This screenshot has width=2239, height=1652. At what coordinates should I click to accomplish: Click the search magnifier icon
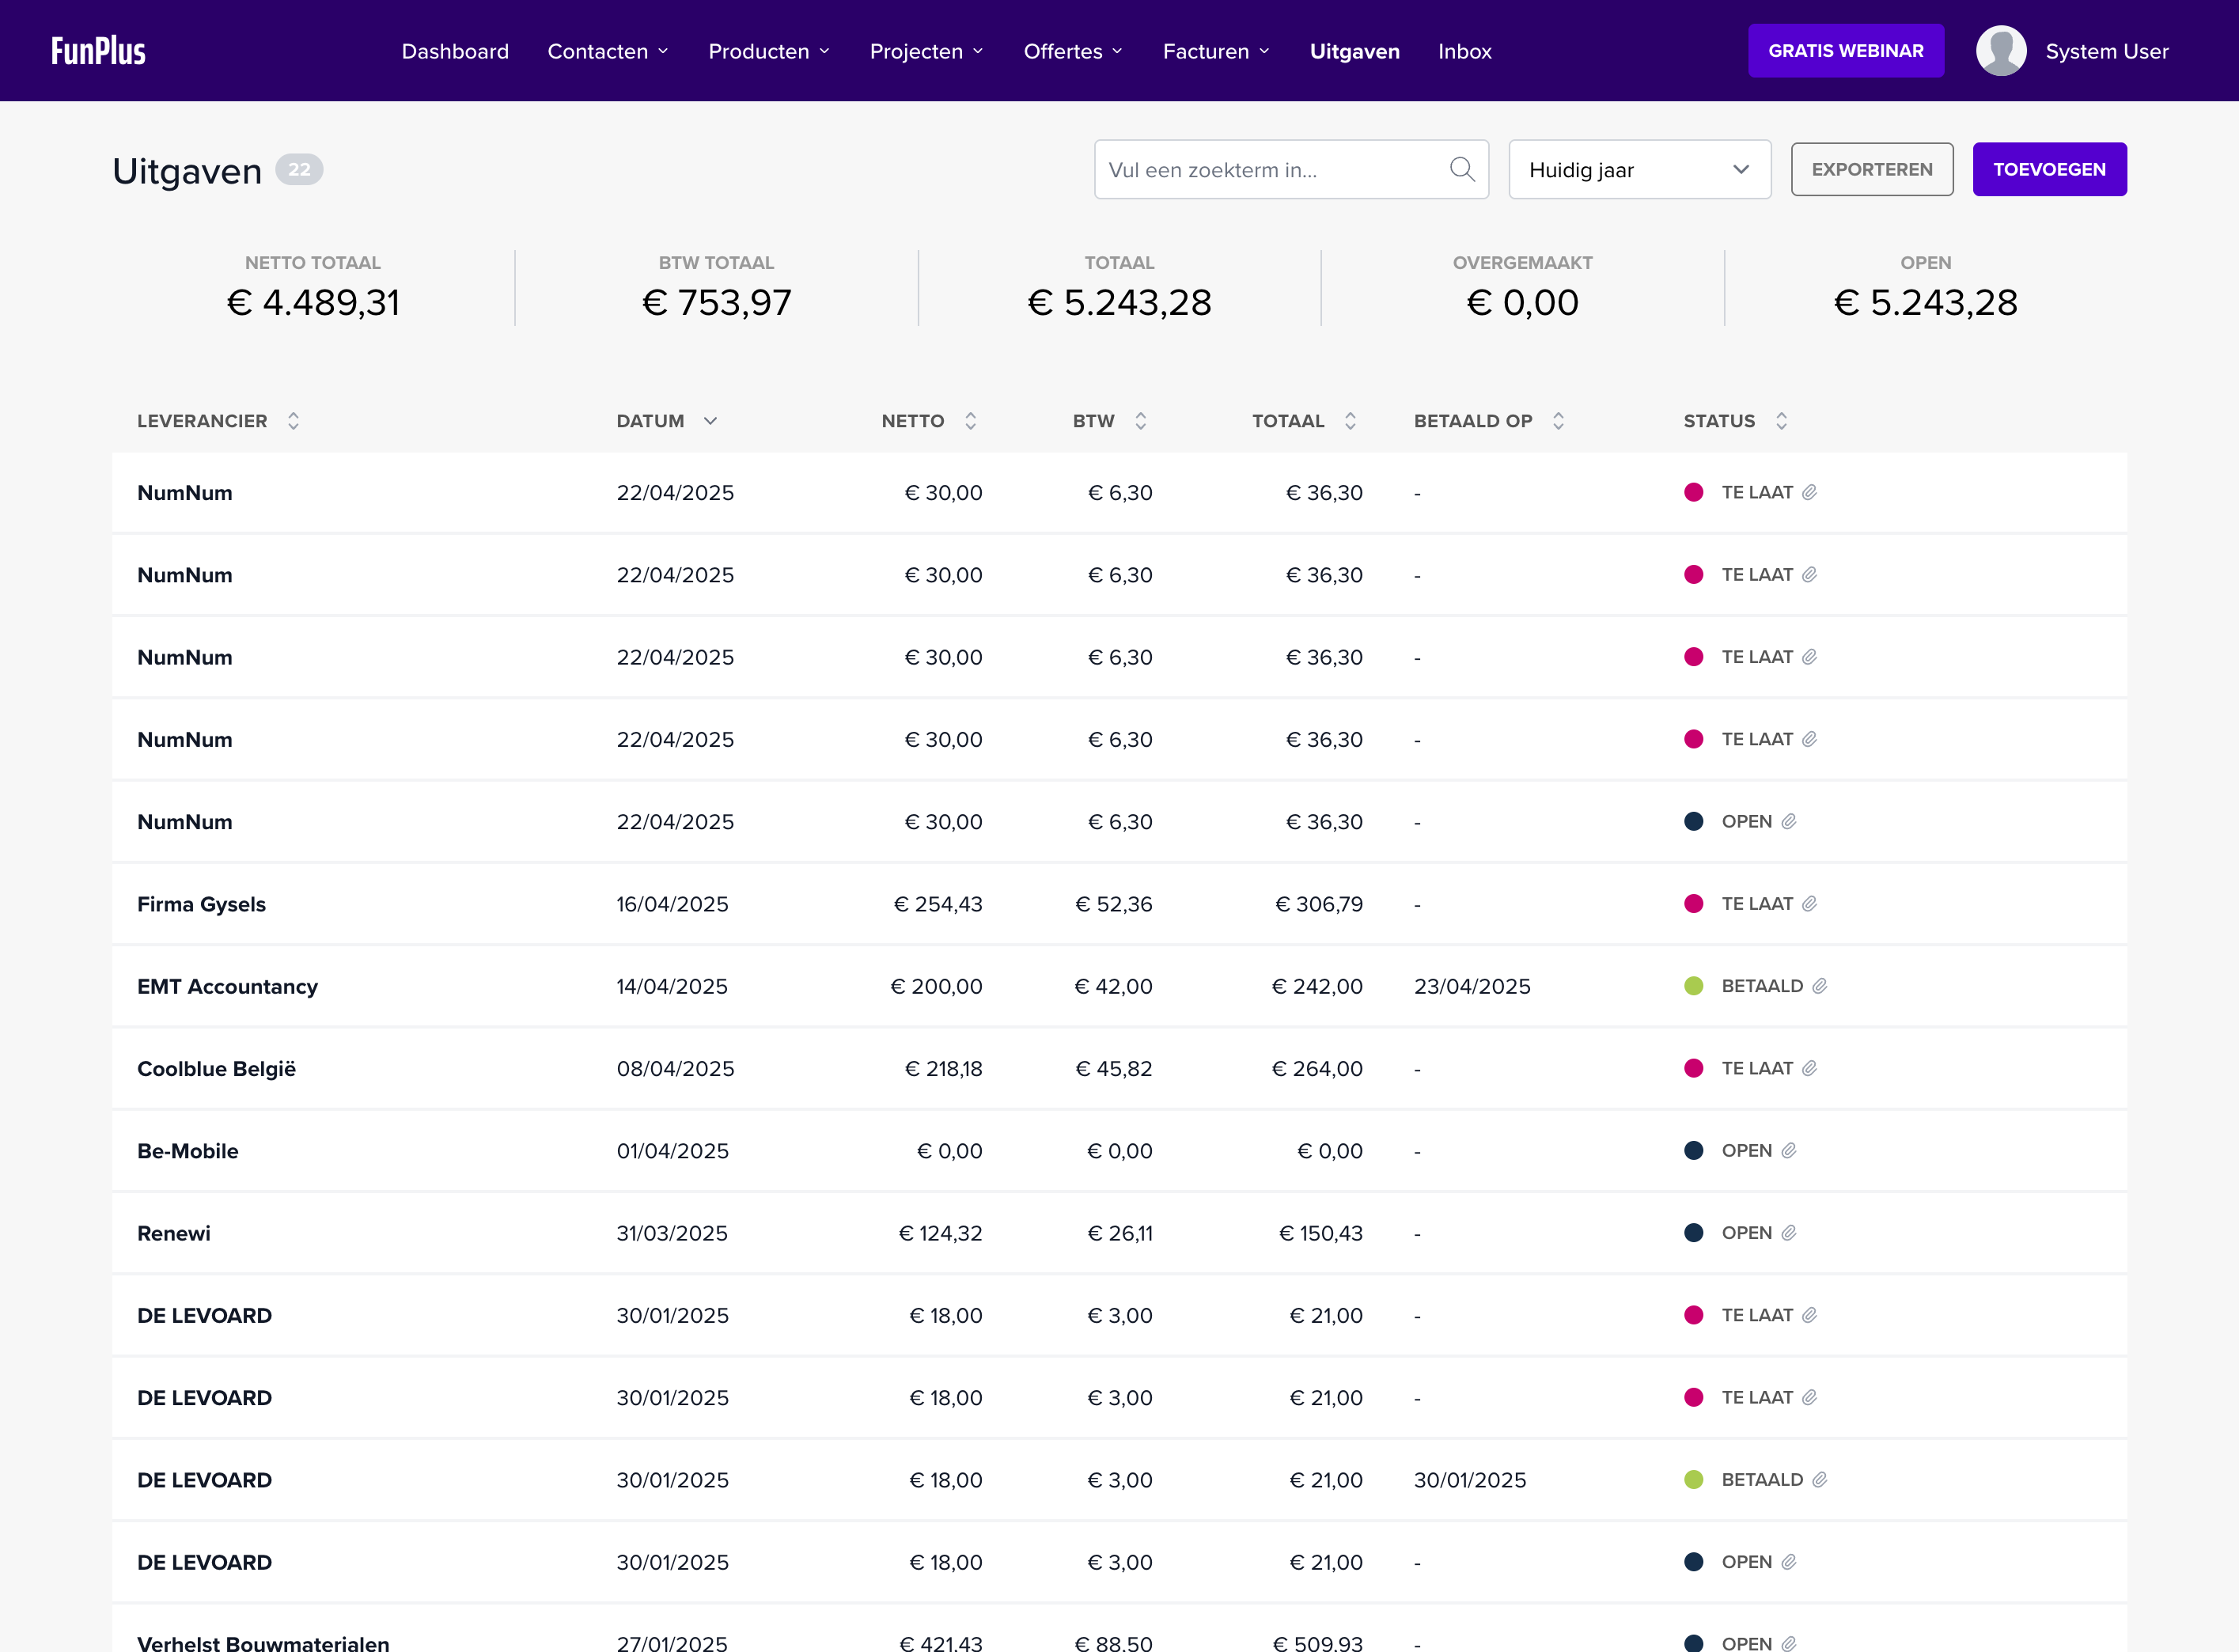point(1461,169)
